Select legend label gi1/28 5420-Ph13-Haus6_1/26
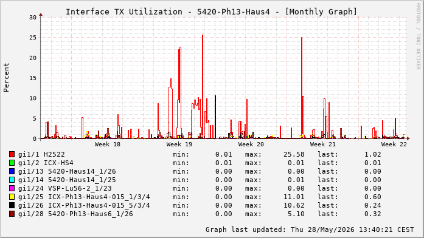The height and width of the screenshot is (238, 424). click(x=75, y=214)
